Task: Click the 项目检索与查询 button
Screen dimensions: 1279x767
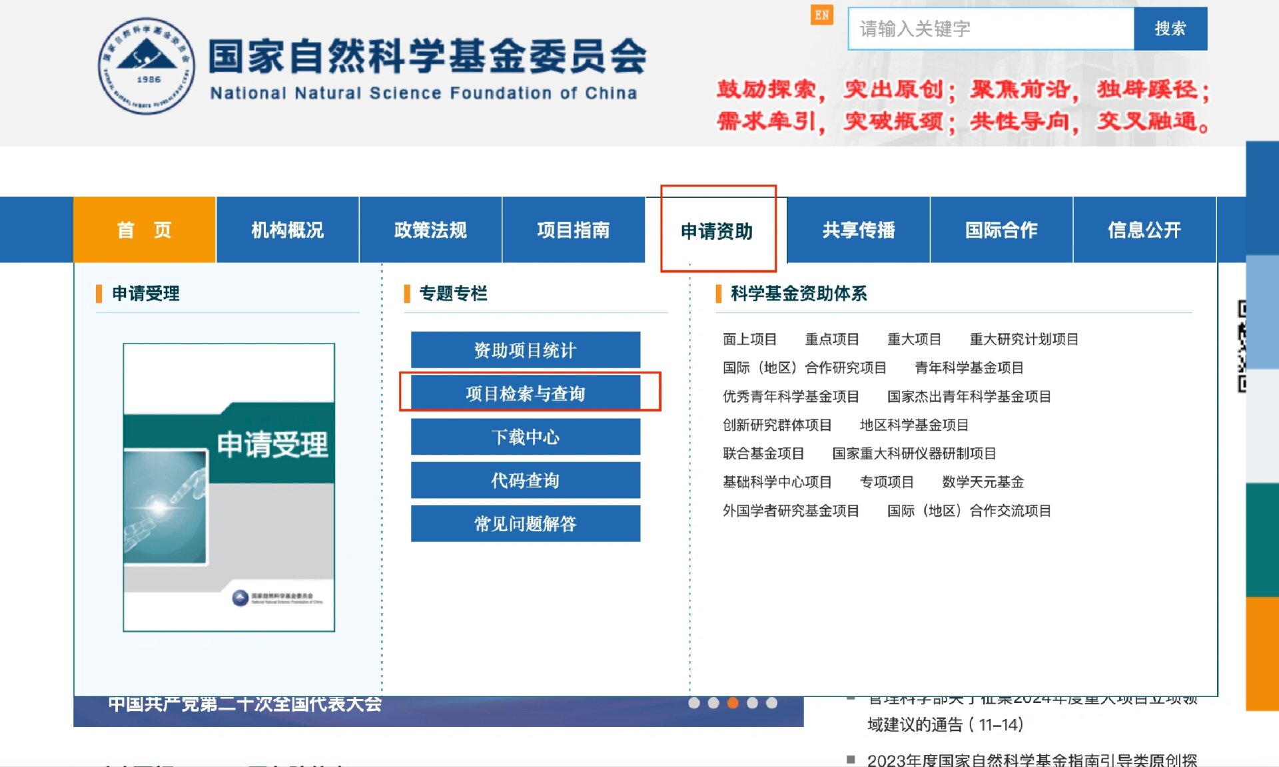Action: [x=526, y=393]
